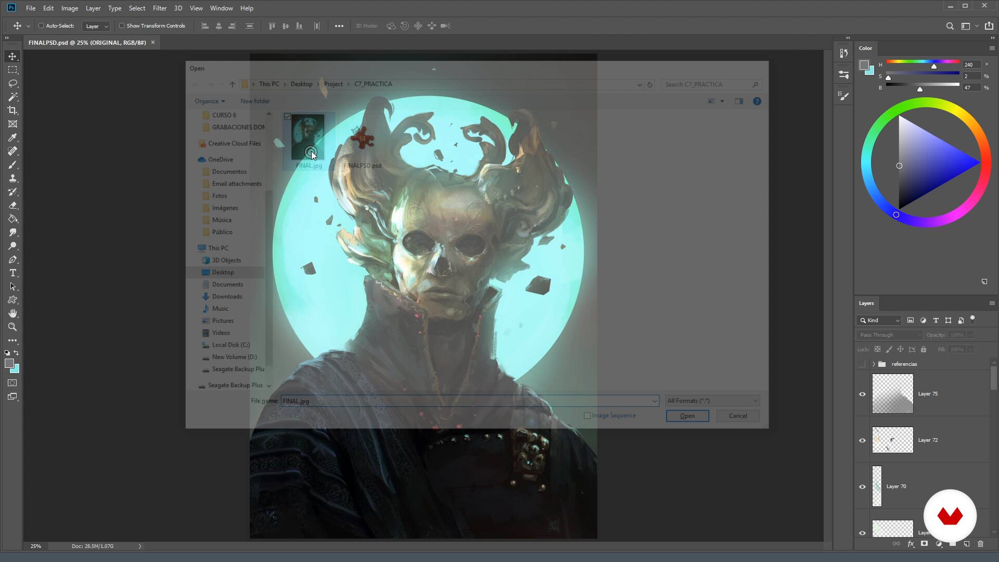
Task: Create a new layer in Layers panel
Action: point(966,544)
